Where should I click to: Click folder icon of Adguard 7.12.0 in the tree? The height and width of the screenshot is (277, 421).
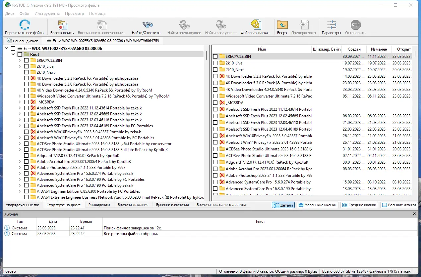point(33,156)
